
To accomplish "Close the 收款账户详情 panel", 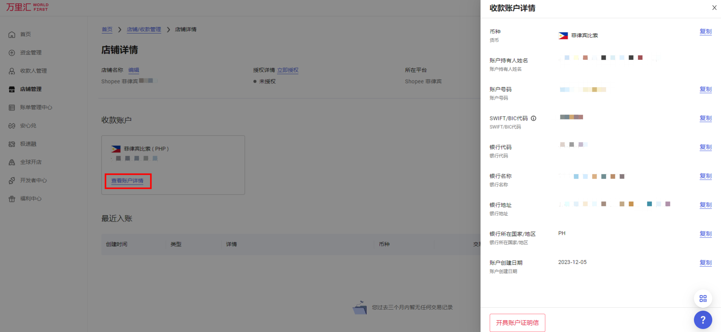I will click(714, 8).
